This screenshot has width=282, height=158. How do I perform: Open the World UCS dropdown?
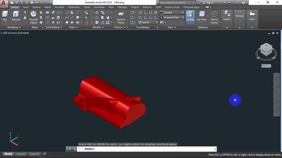tap(148, 22)
